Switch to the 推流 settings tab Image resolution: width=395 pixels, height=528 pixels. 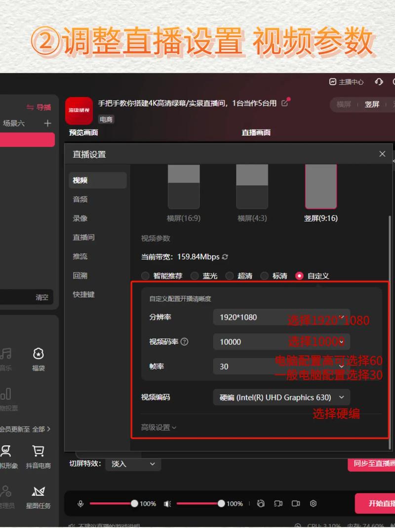(x=80, y=256)
